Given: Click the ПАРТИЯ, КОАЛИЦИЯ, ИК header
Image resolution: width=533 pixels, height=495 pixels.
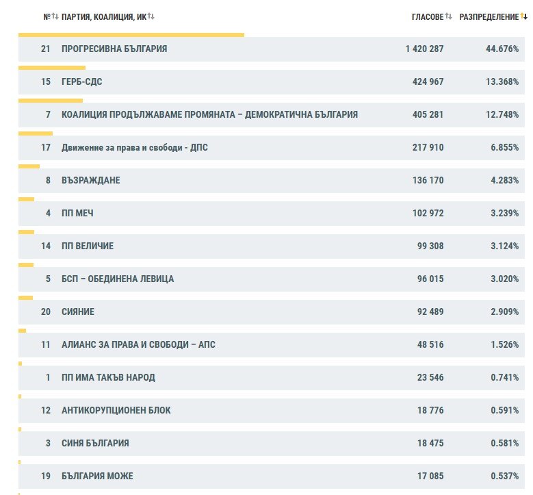Looking at the screenshot, I should (x=104, y=16).
